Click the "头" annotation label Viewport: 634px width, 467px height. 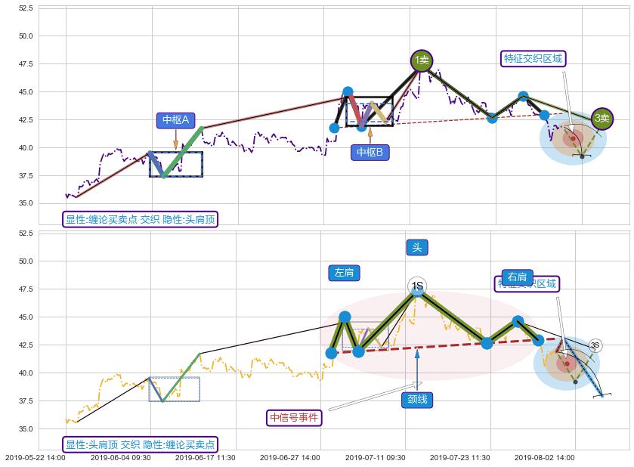coord(417,247)
